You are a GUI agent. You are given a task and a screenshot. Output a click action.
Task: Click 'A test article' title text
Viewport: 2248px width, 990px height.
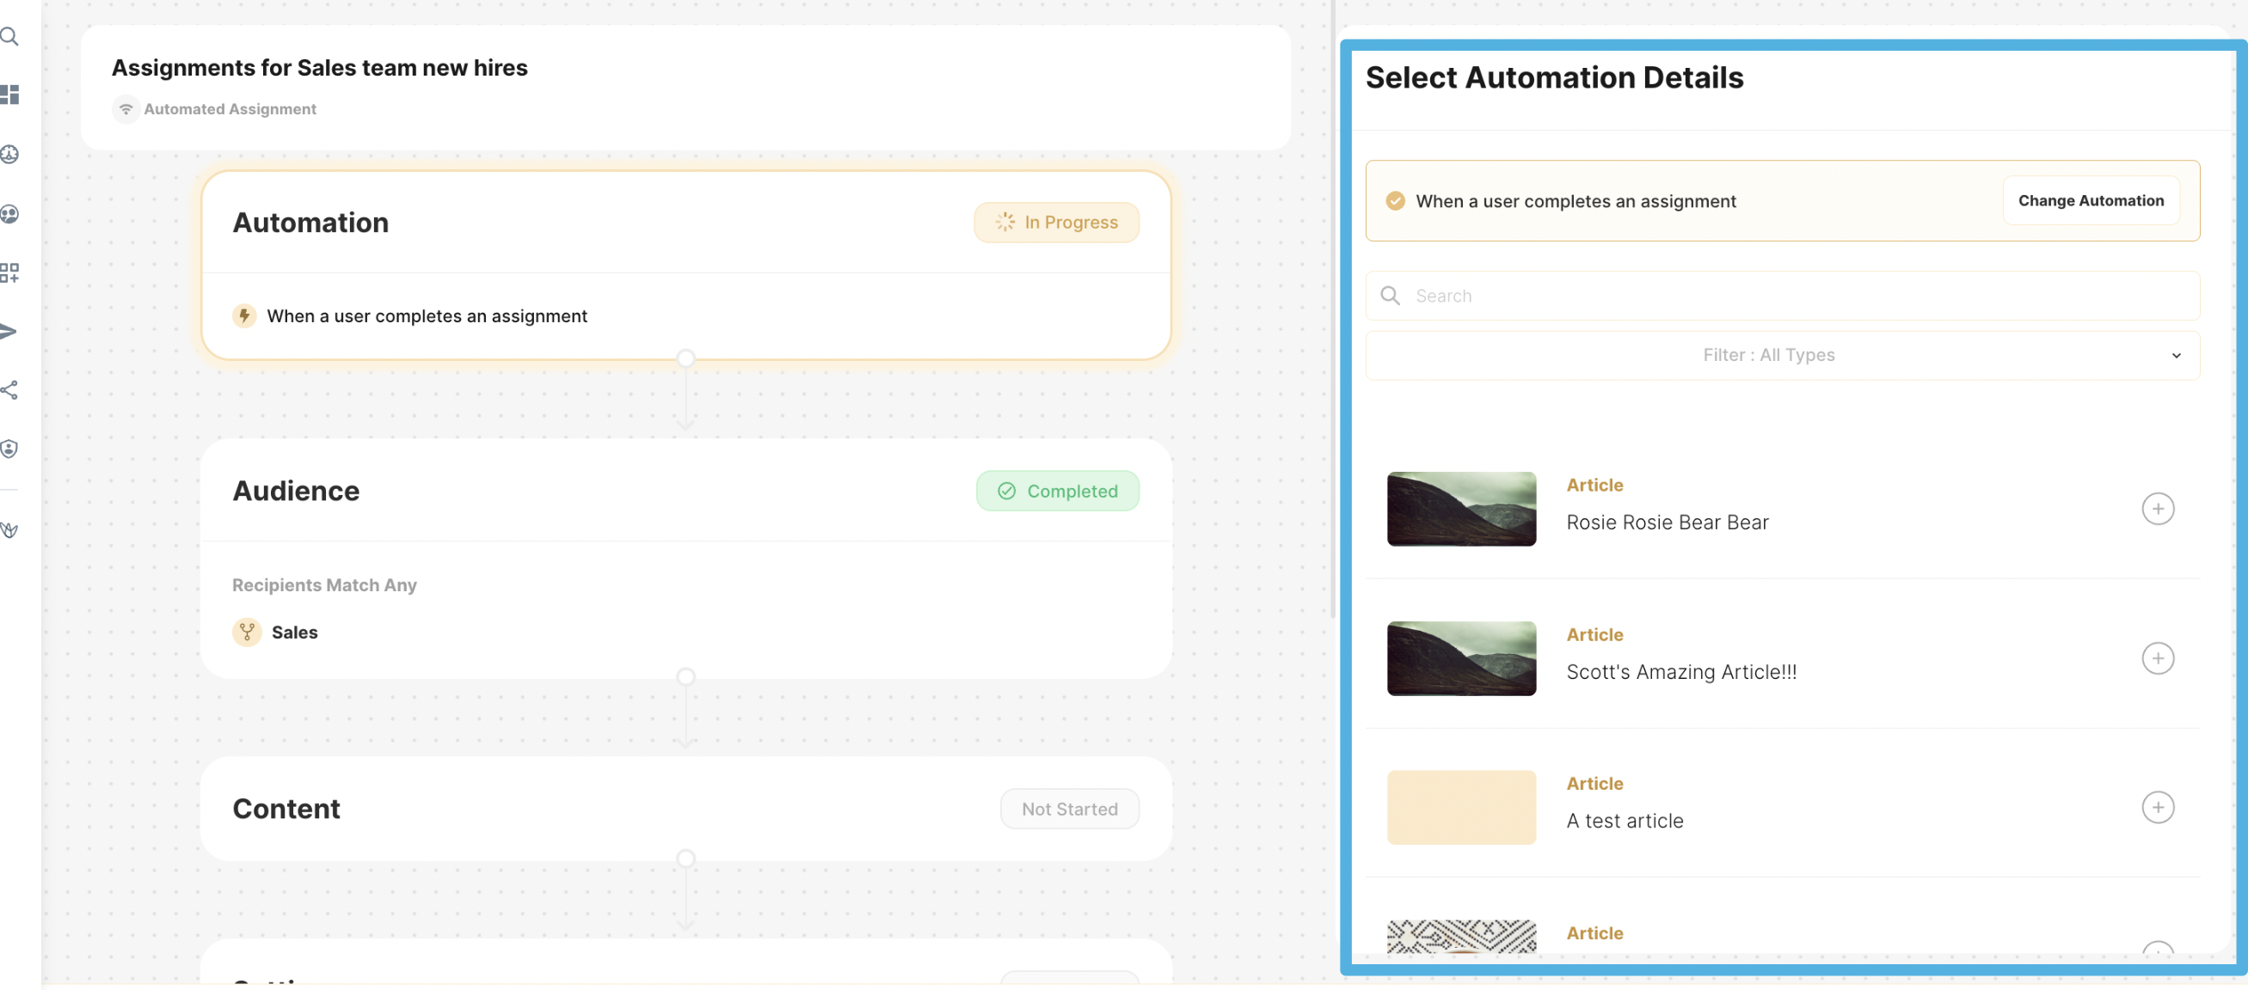click(x=1624, y=821)
